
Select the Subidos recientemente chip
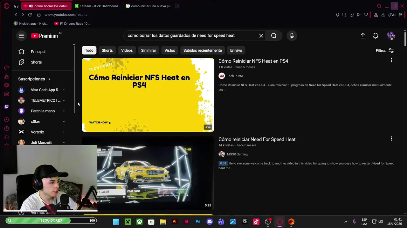(203, 50)
